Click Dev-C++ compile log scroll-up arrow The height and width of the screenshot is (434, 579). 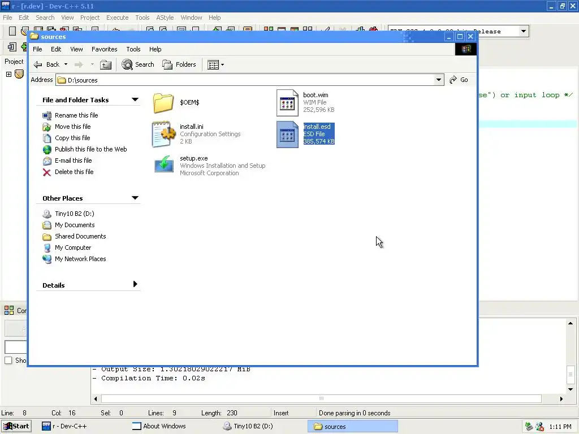pyautogui.click(x=571, y=323)
